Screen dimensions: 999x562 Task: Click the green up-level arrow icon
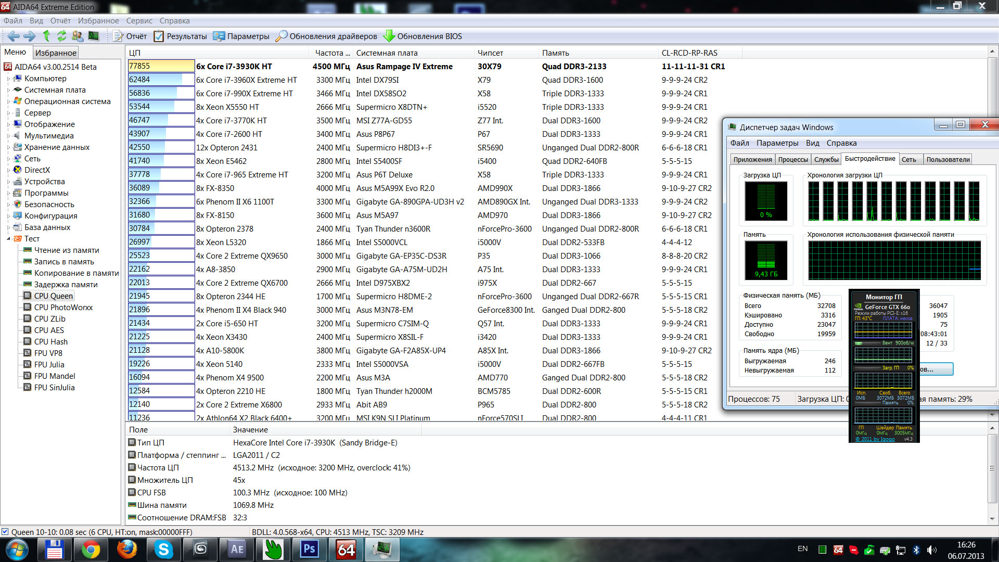tap(46, 36)
